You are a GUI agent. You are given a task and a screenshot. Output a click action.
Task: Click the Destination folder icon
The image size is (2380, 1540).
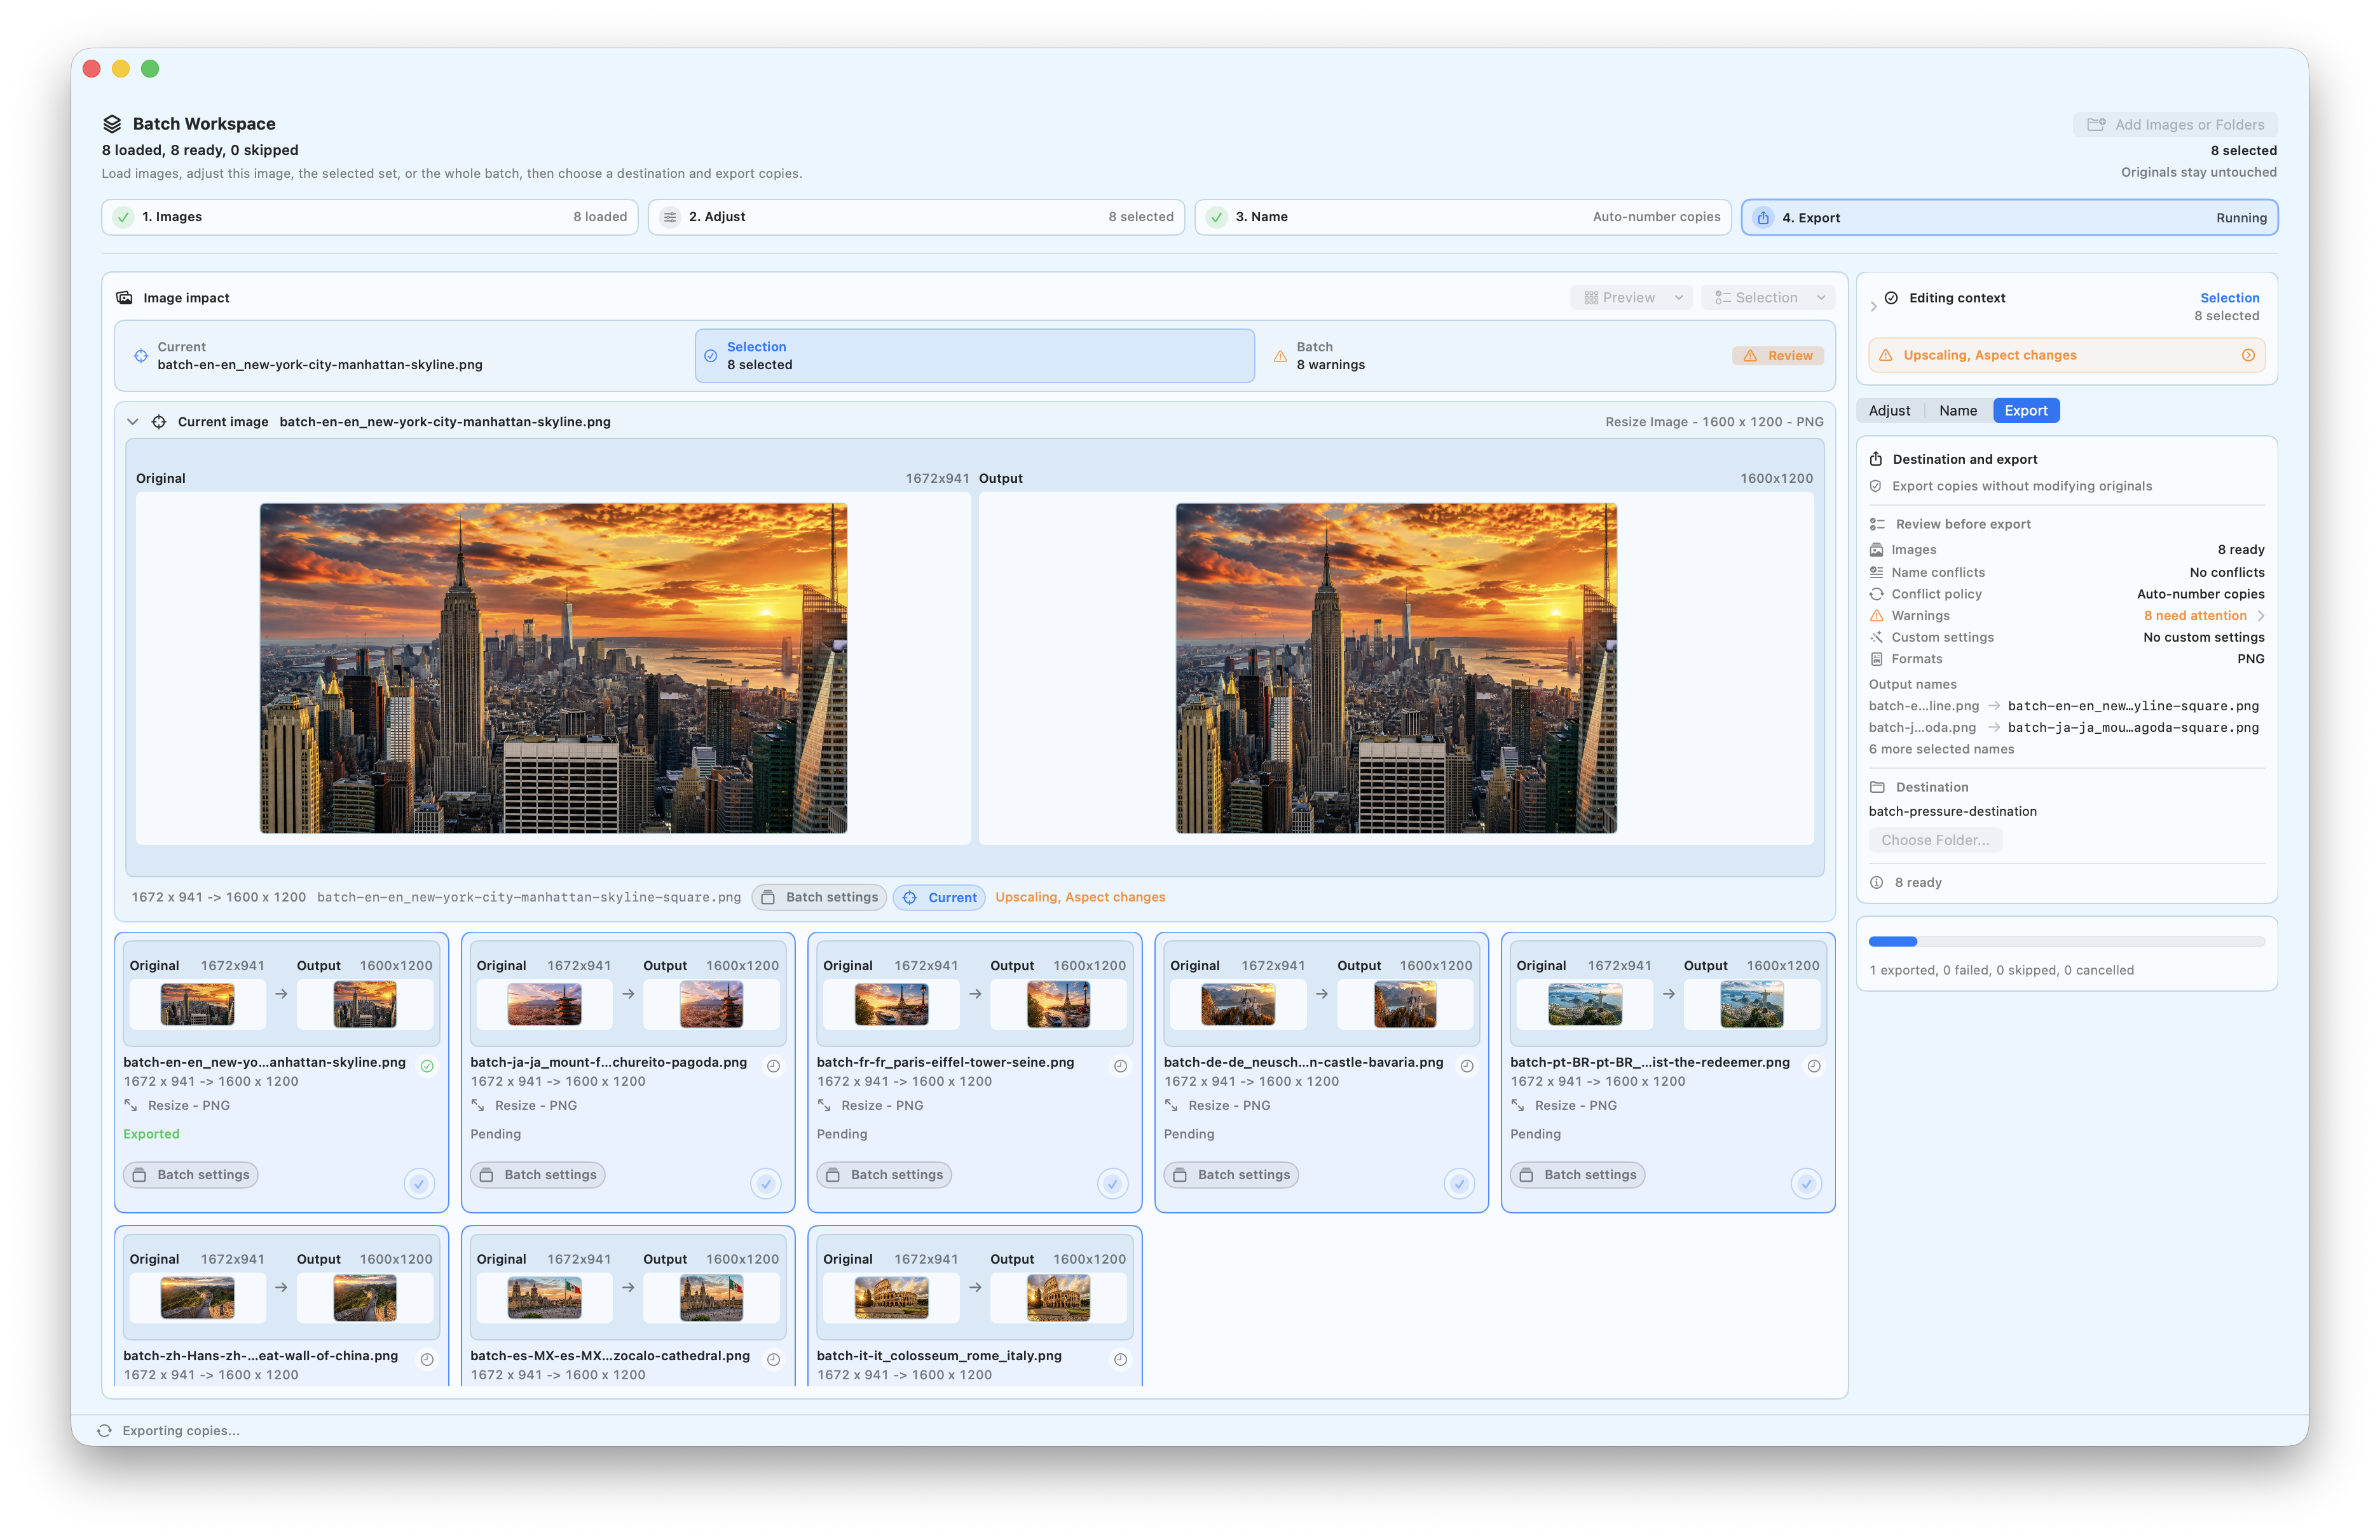[1877, 788]
